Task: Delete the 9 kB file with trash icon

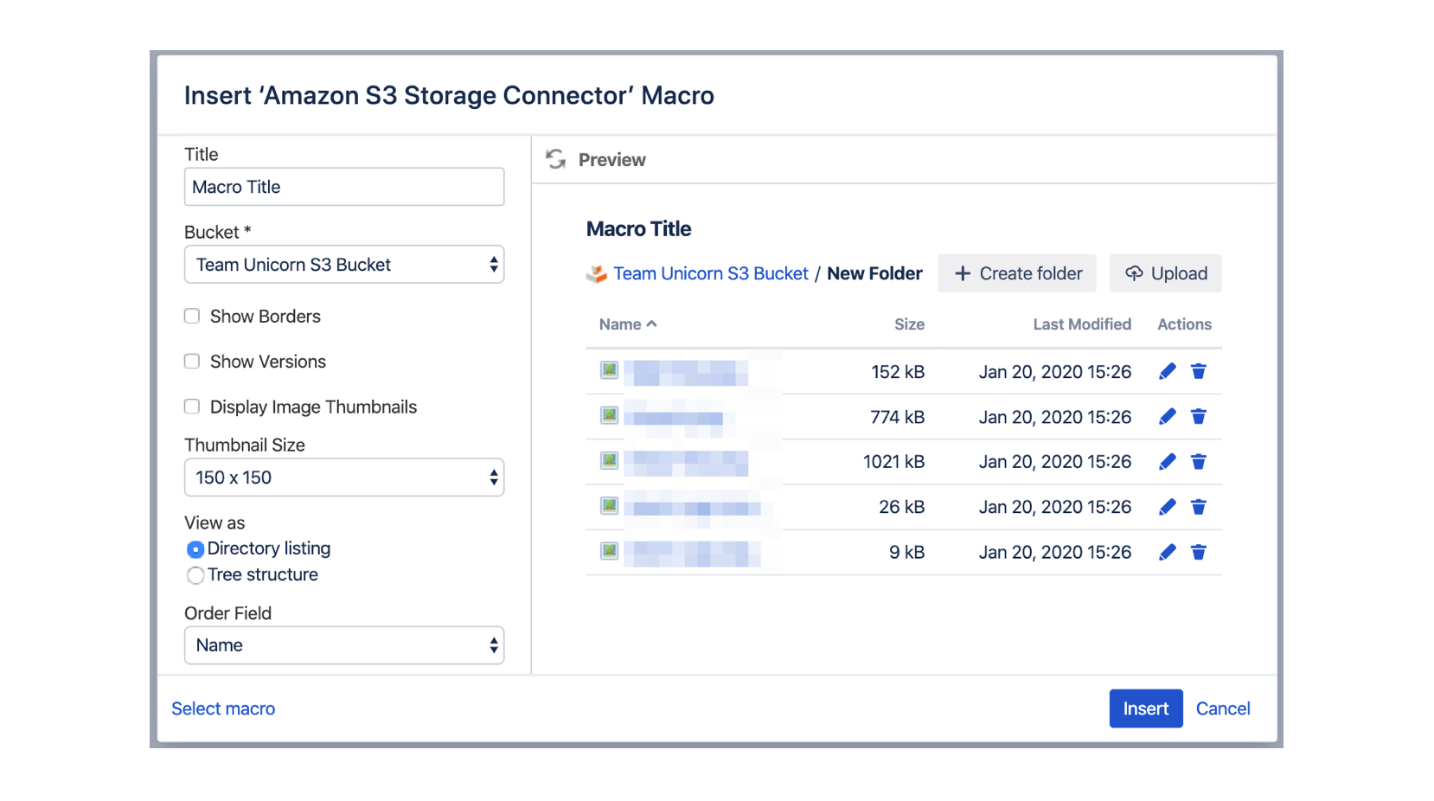Action: (1198, 552)
